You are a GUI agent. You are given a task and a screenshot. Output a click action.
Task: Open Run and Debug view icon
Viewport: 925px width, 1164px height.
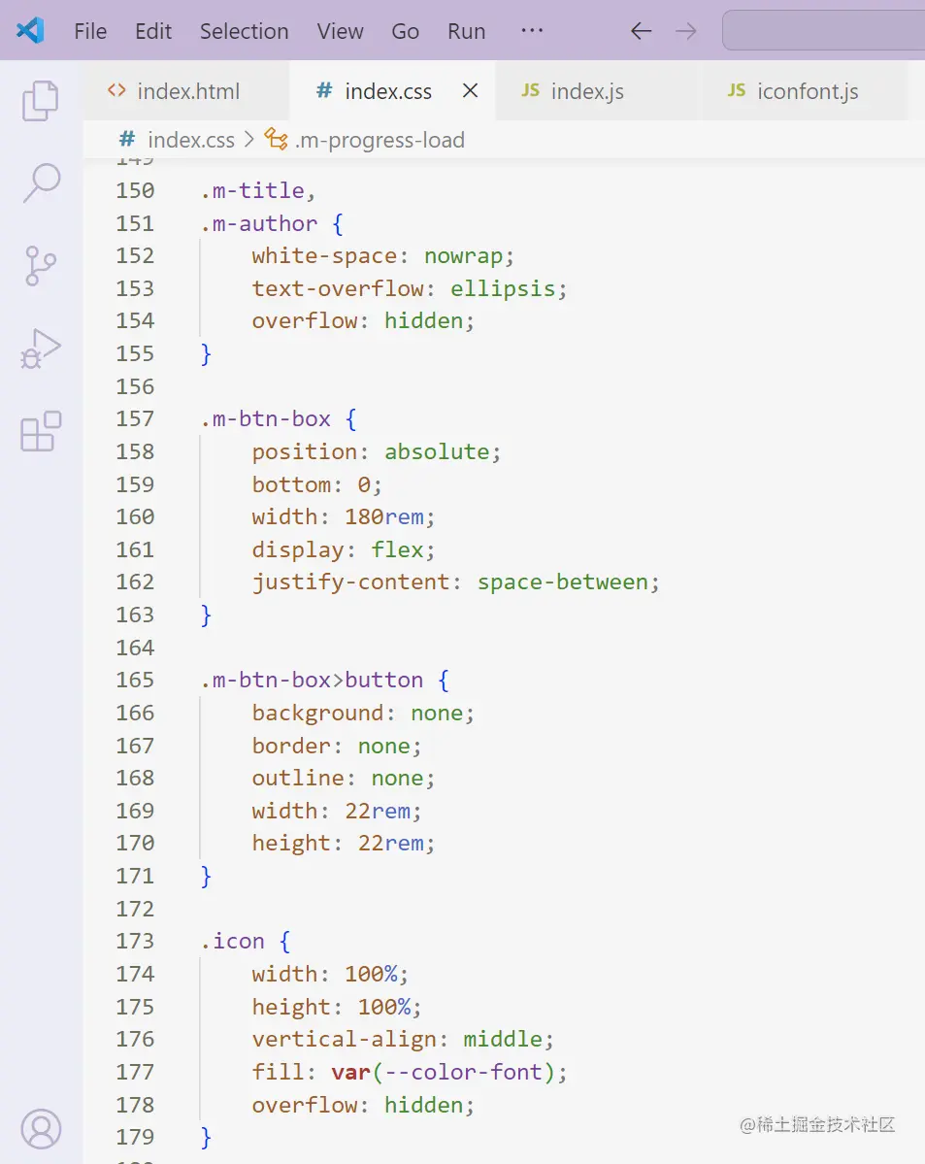[x=40, y=349]
